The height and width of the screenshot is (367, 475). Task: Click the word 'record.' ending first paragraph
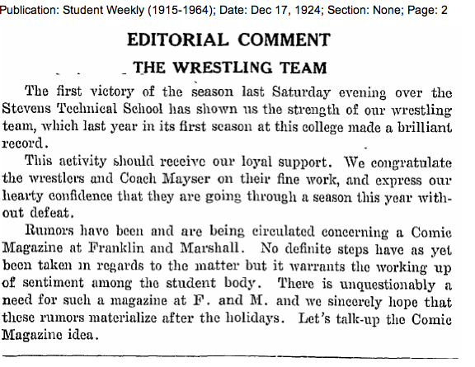(25, 143)
